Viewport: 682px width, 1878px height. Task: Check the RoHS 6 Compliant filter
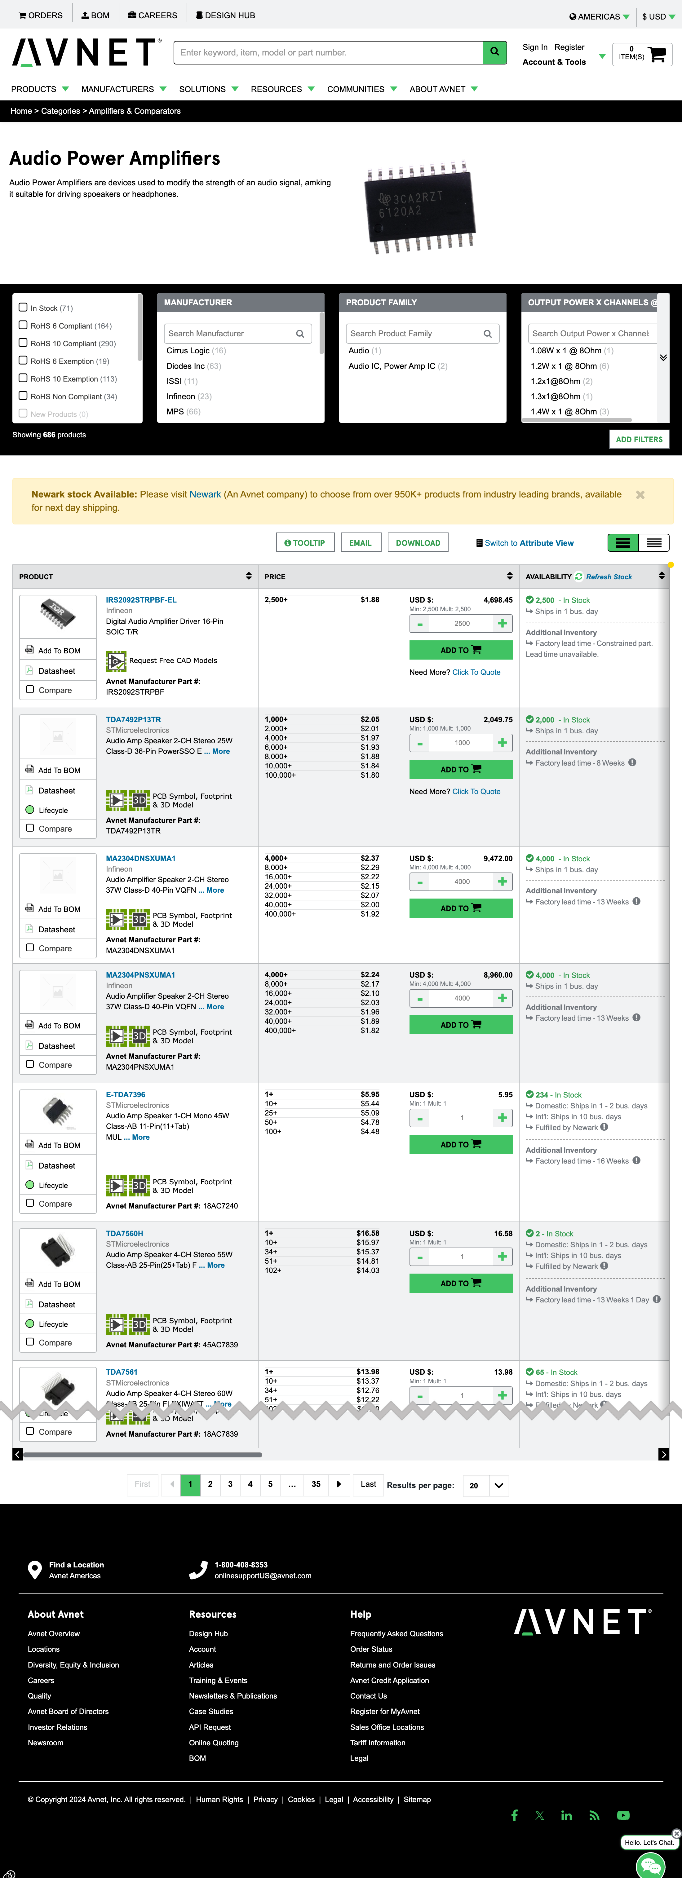click(23, 325)
